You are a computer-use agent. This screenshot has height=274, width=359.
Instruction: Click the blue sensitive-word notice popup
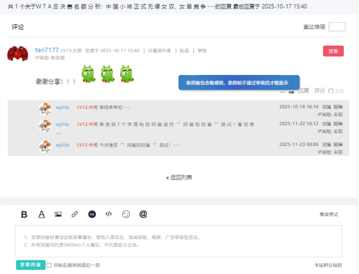tap(239, 83)
